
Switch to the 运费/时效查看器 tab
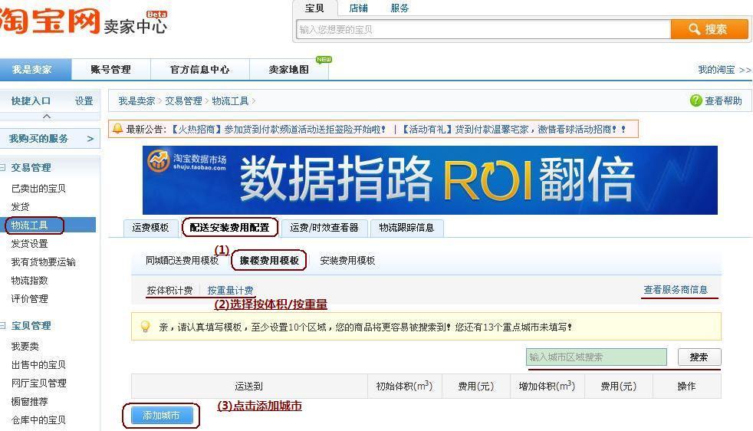(x=324, y=228)
